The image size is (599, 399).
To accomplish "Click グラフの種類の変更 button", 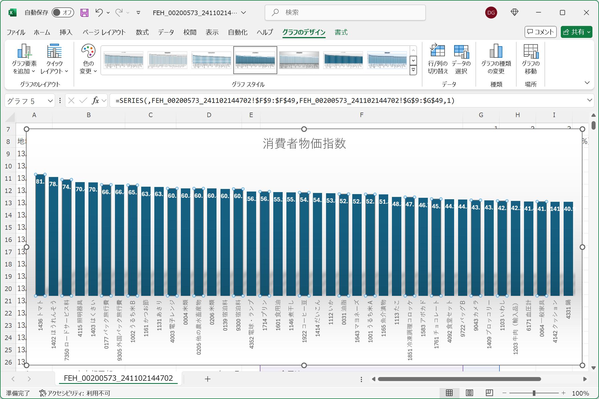I will pyautogui.click(x=496, y=59).
